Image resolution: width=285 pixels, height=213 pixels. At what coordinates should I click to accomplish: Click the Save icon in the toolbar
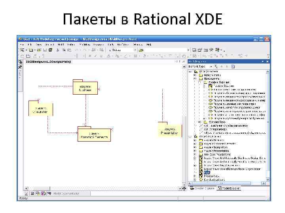tap(45, 50)
